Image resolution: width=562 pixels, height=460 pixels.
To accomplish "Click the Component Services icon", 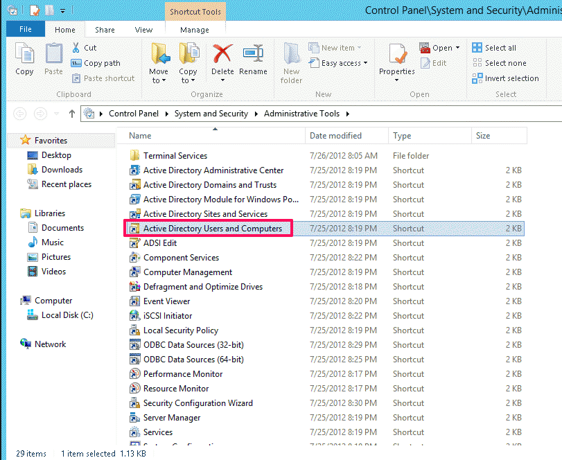I will 134,258.
